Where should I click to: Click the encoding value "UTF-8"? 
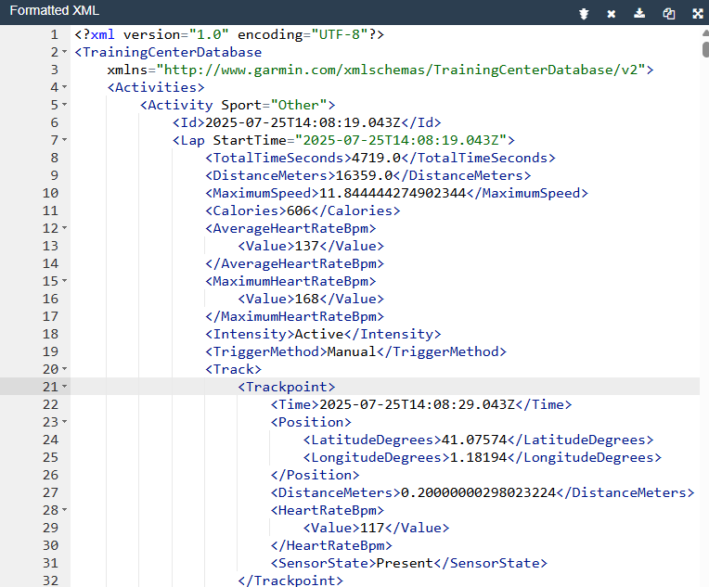340,34
